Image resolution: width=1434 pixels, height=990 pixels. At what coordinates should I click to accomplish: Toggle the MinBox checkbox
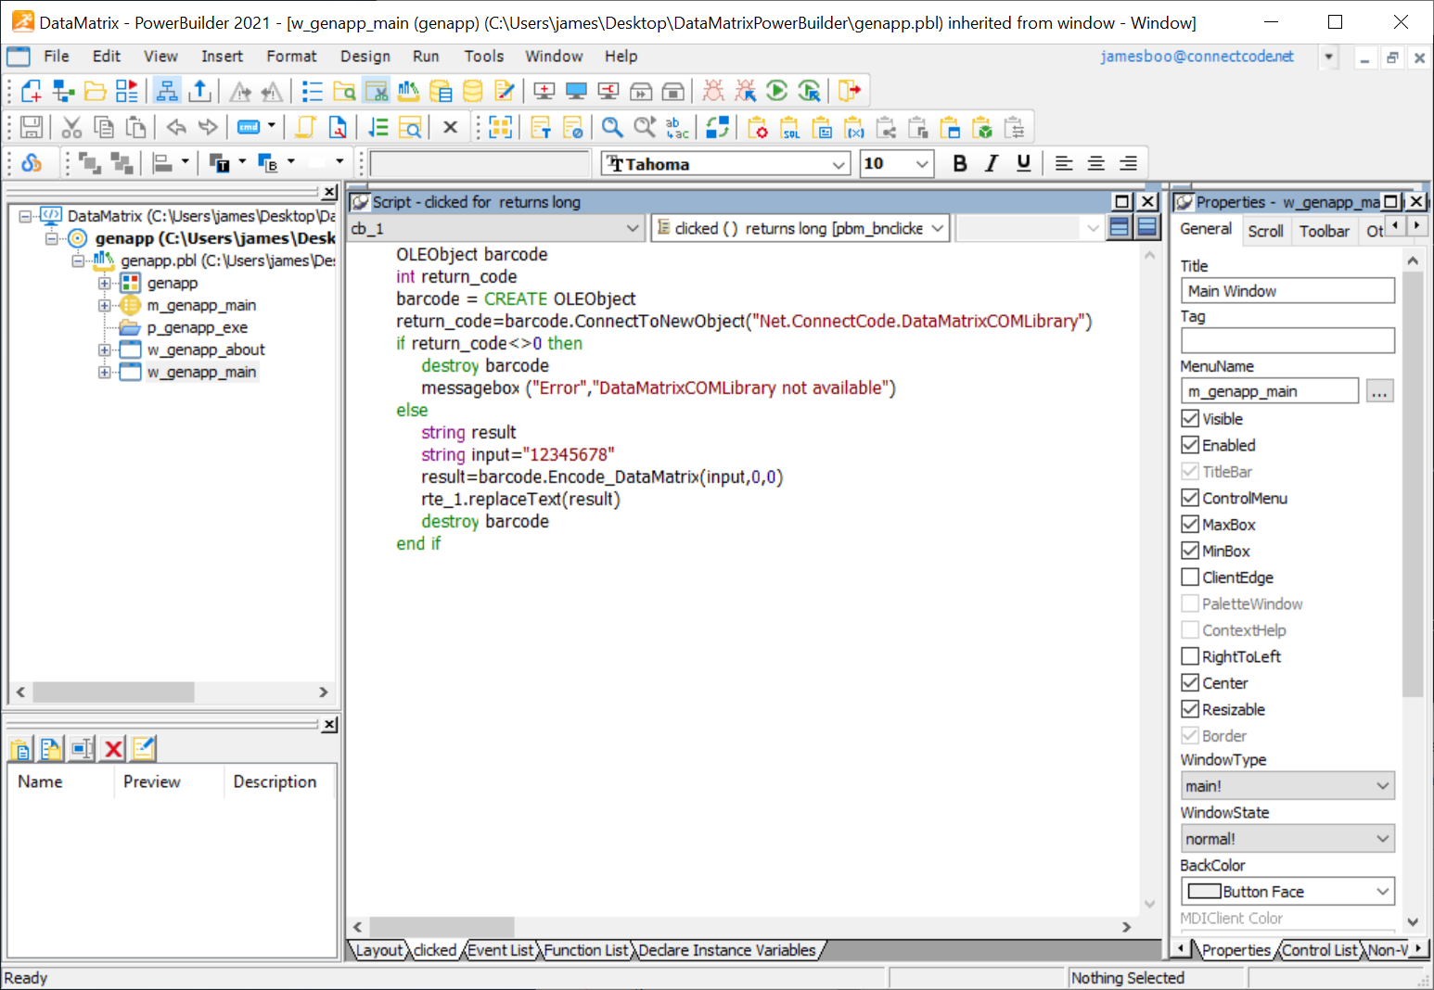click(x=1190, y=551)
